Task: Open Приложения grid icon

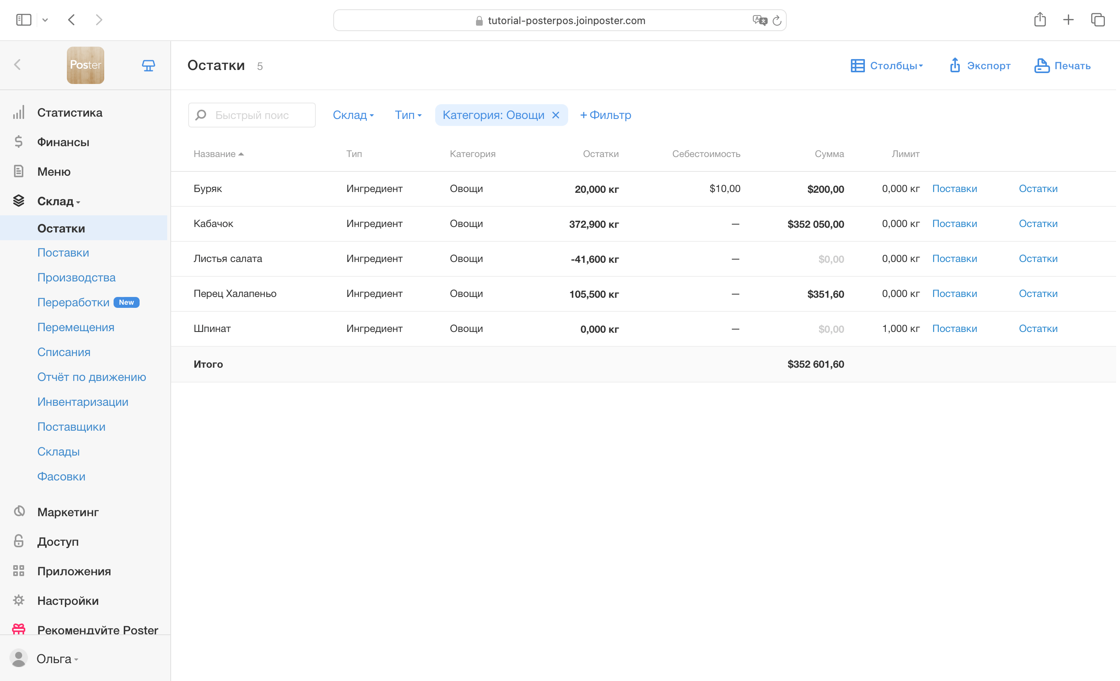Action: [19, 571]
